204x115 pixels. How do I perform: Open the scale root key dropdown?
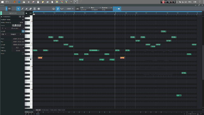tap(4, 28)
